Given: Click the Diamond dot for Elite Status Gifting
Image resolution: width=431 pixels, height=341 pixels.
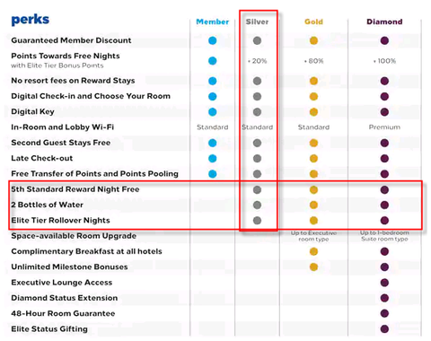Looking at the screenshot, I should (384, 328).
